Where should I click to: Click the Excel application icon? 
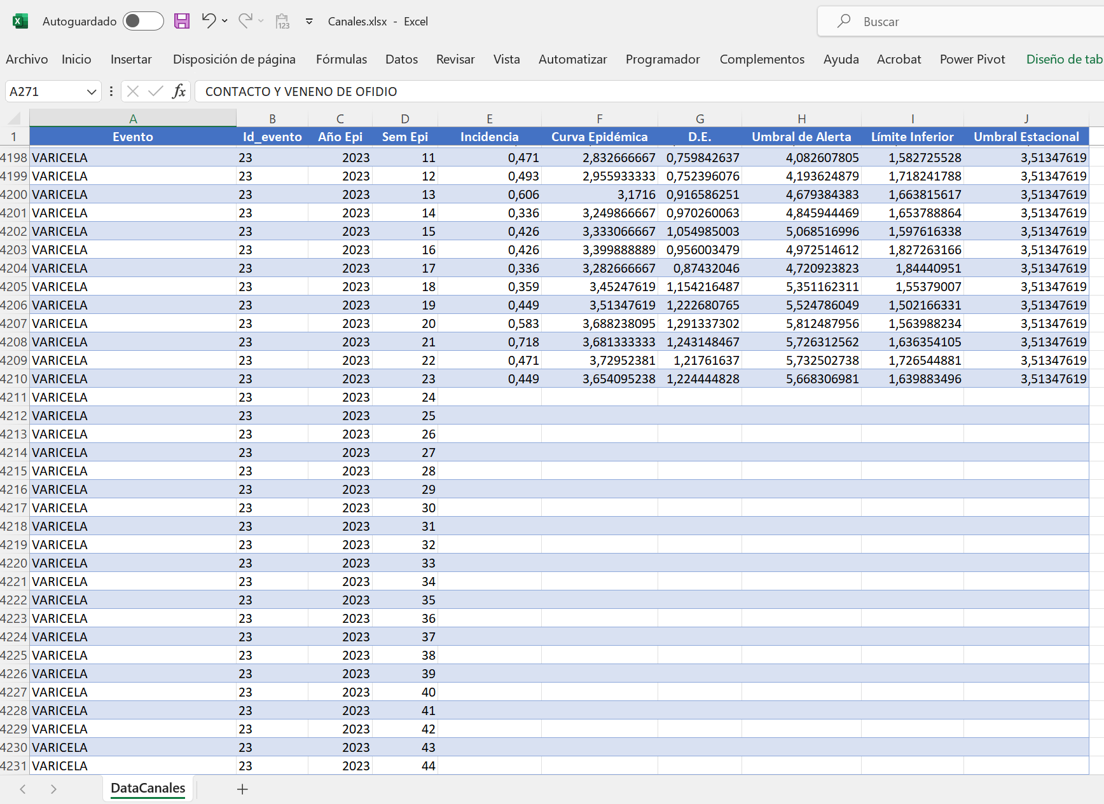tap(20, 21)
